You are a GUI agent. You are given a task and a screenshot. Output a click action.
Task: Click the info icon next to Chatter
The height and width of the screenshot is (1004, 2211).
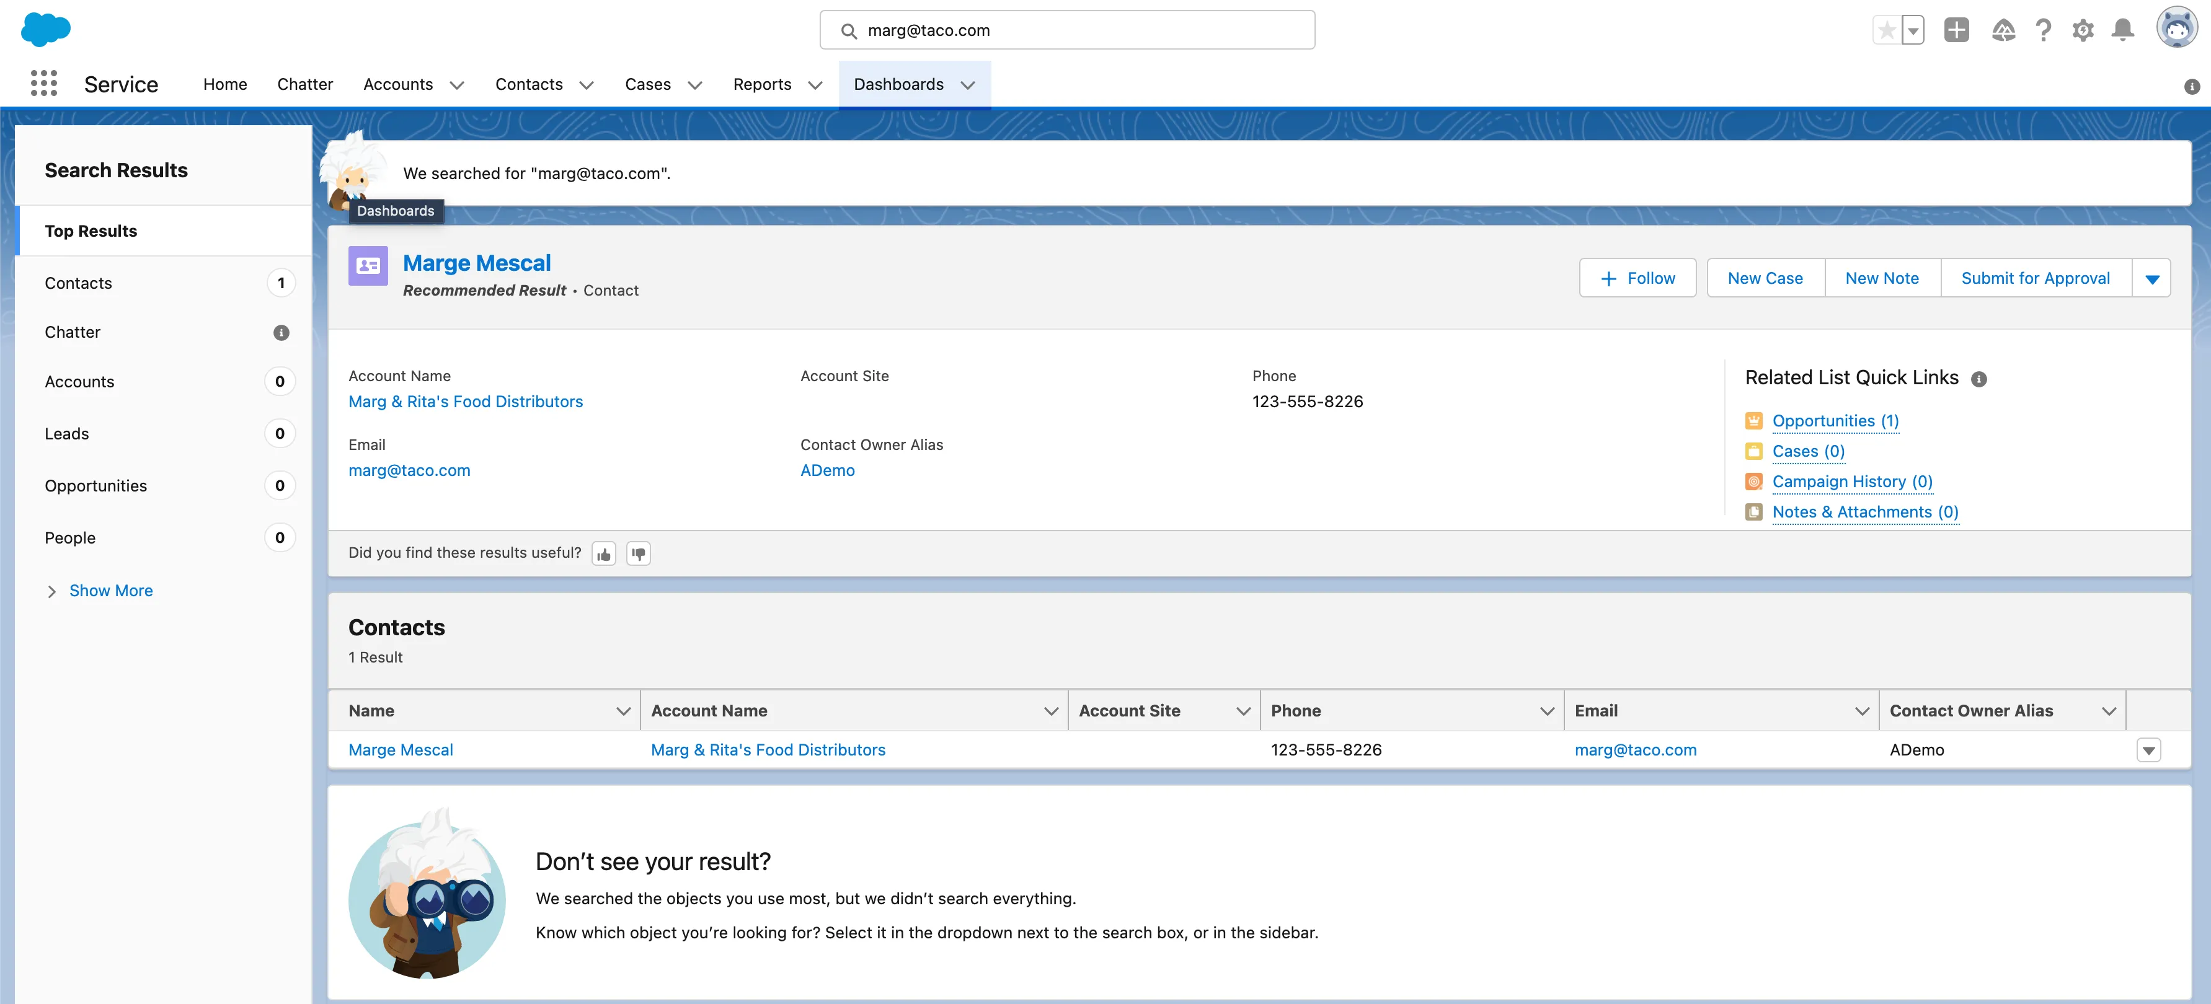(x=281, y=332)
